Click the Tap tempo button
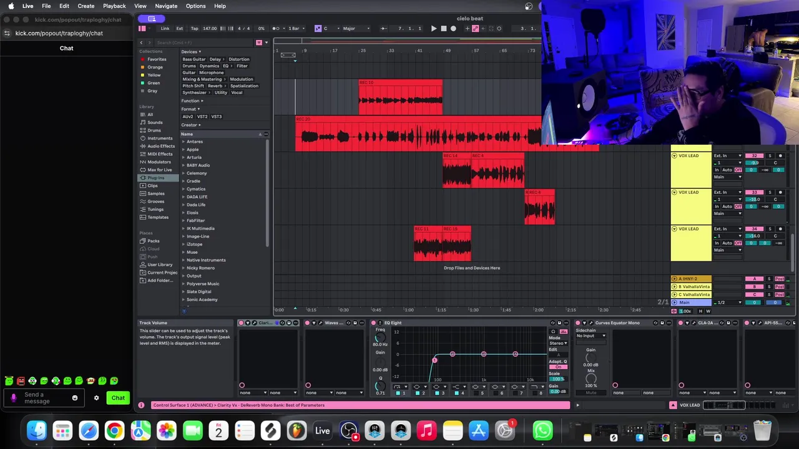 tap(194, 28)
